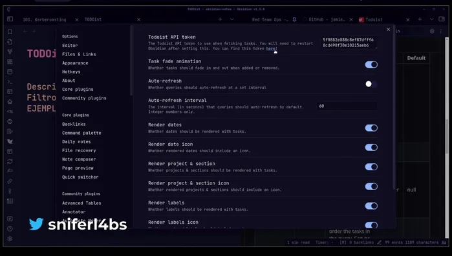
Task: Open File recovery plugin settings
Action: pyautogui.click(x=79, y=150)
